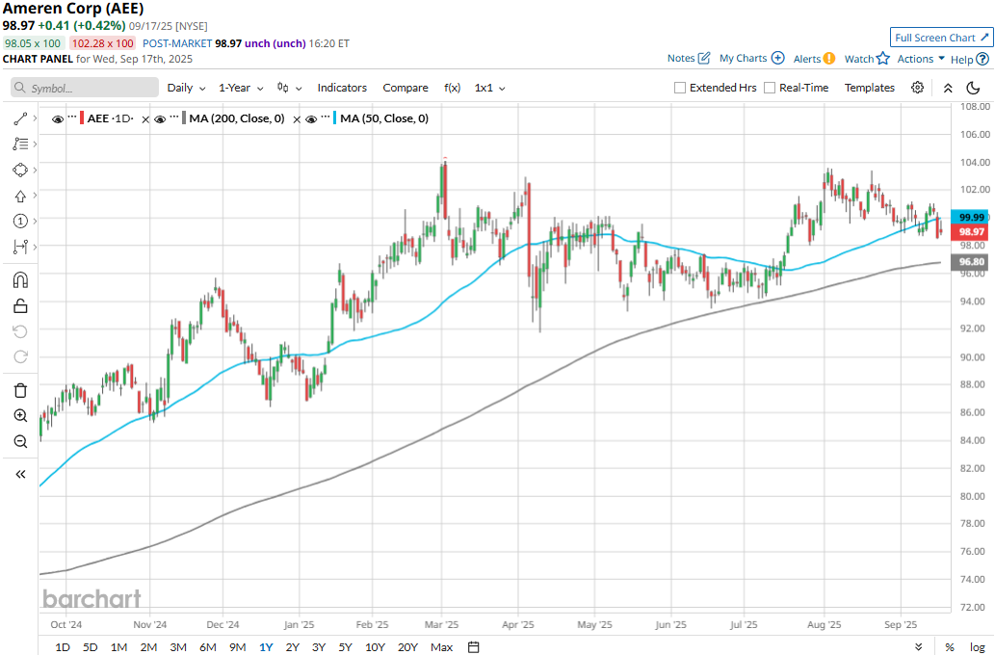Choose the up arrow marker tool
This screenshot has height=655, width=995.
coord(20,196)
